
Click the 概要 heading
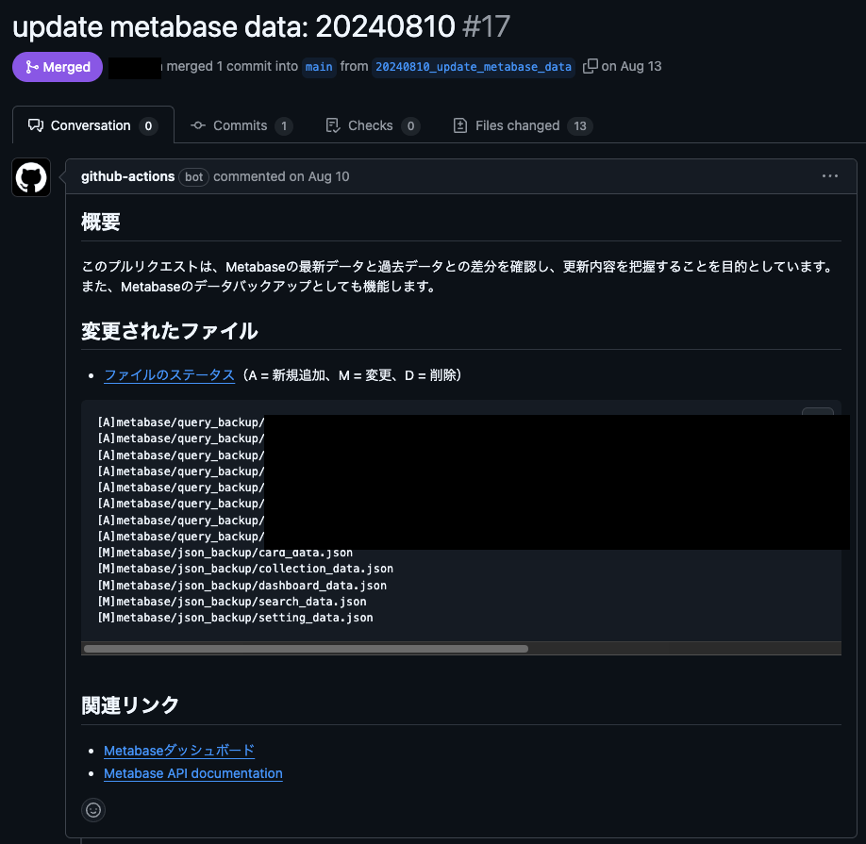[x=101, y=222]
